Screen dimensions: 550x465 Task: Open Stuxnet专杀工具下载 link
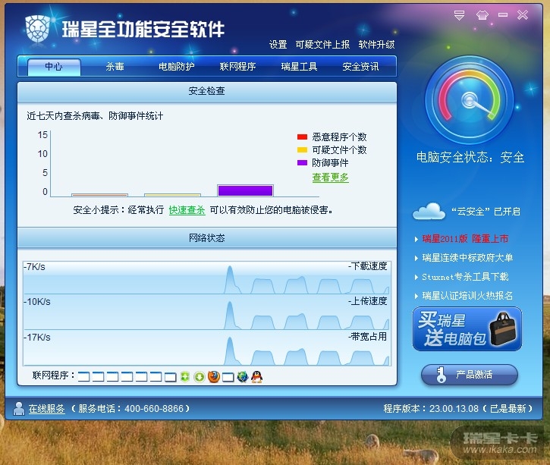pos(465,277)
